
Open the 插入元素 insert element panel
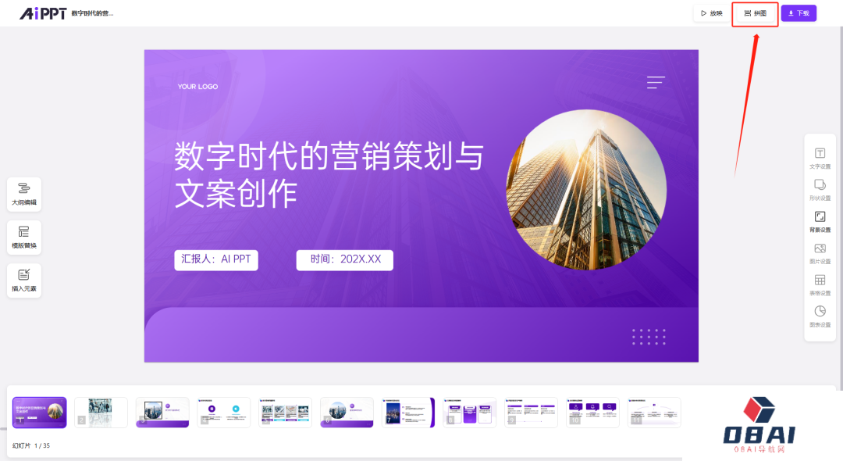point(23,280)
